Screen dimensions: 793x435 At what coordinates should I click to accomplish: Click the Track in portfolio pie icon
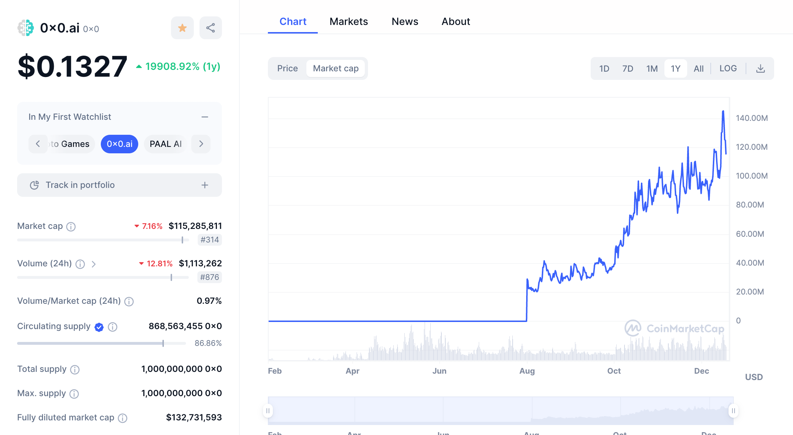pyautogui.click(x=34, y=185)
